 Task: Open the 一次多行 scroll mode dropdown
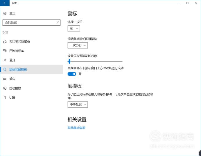click(78, 45)
